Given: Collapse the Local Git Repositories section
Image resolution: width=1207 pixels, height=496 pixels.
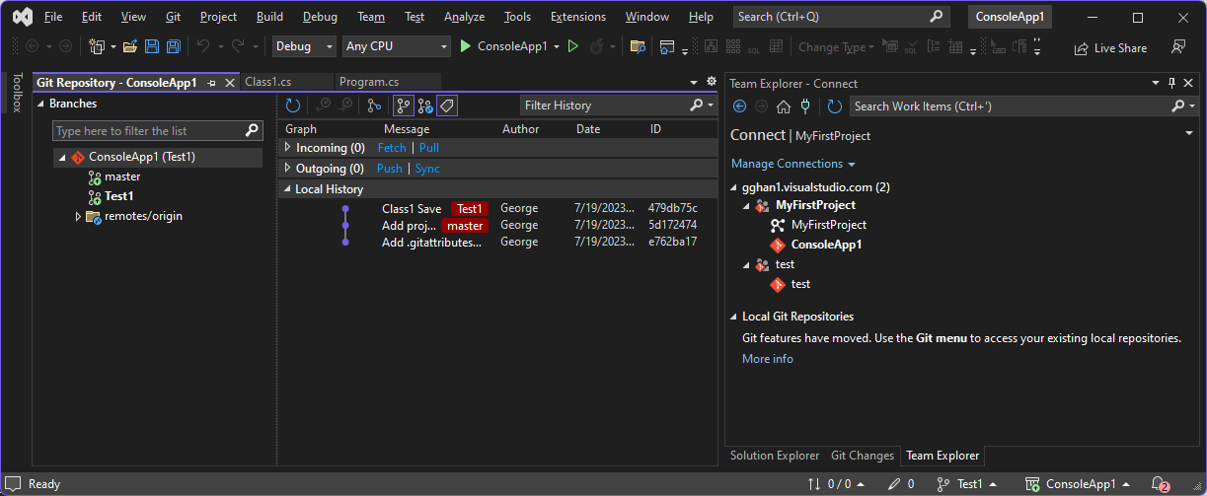Looking at the screenshot, I should pos(733,317).
